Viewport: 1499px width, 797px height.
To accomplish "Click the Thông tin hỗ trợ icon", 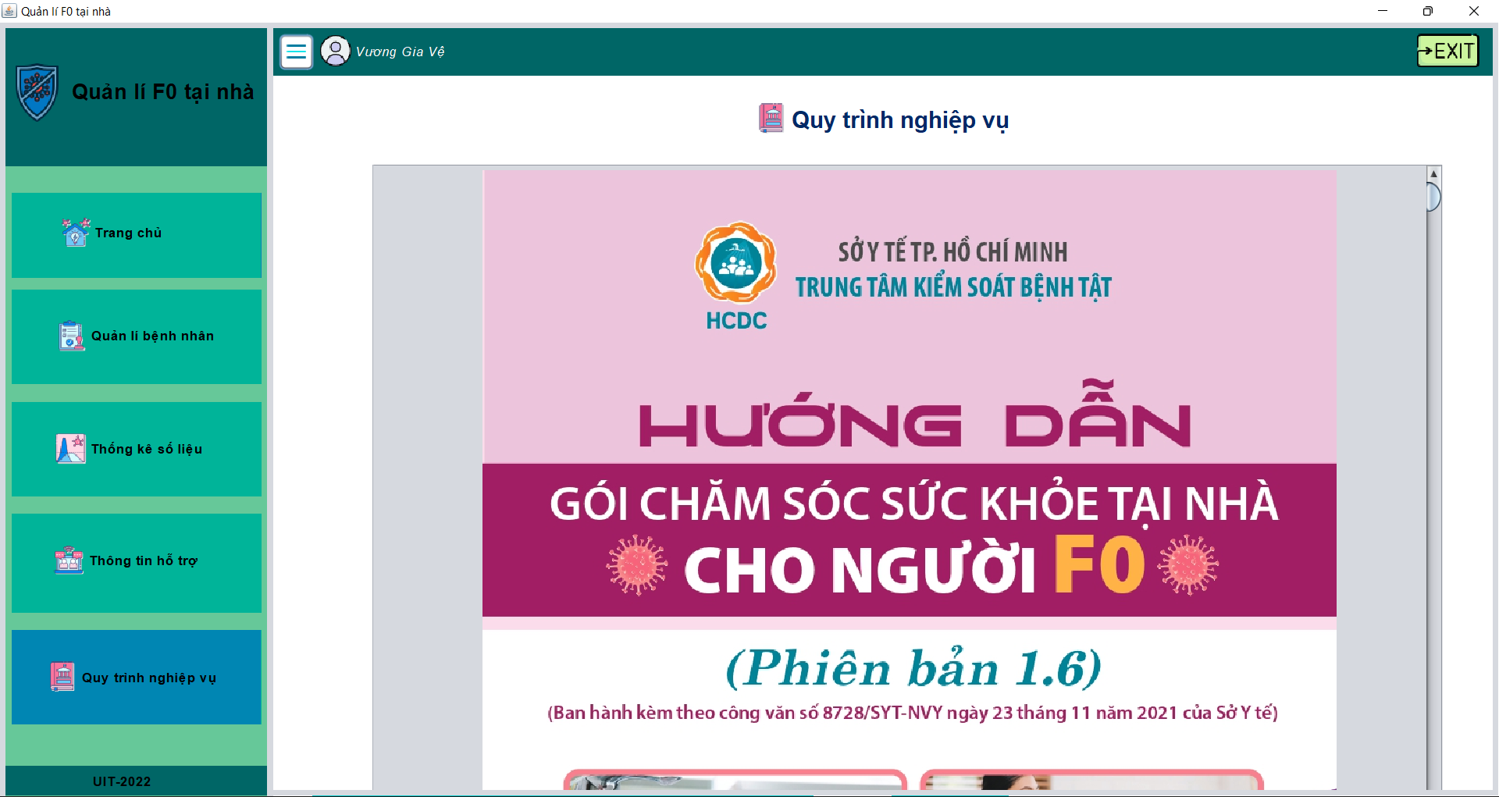I will point(69,560).
